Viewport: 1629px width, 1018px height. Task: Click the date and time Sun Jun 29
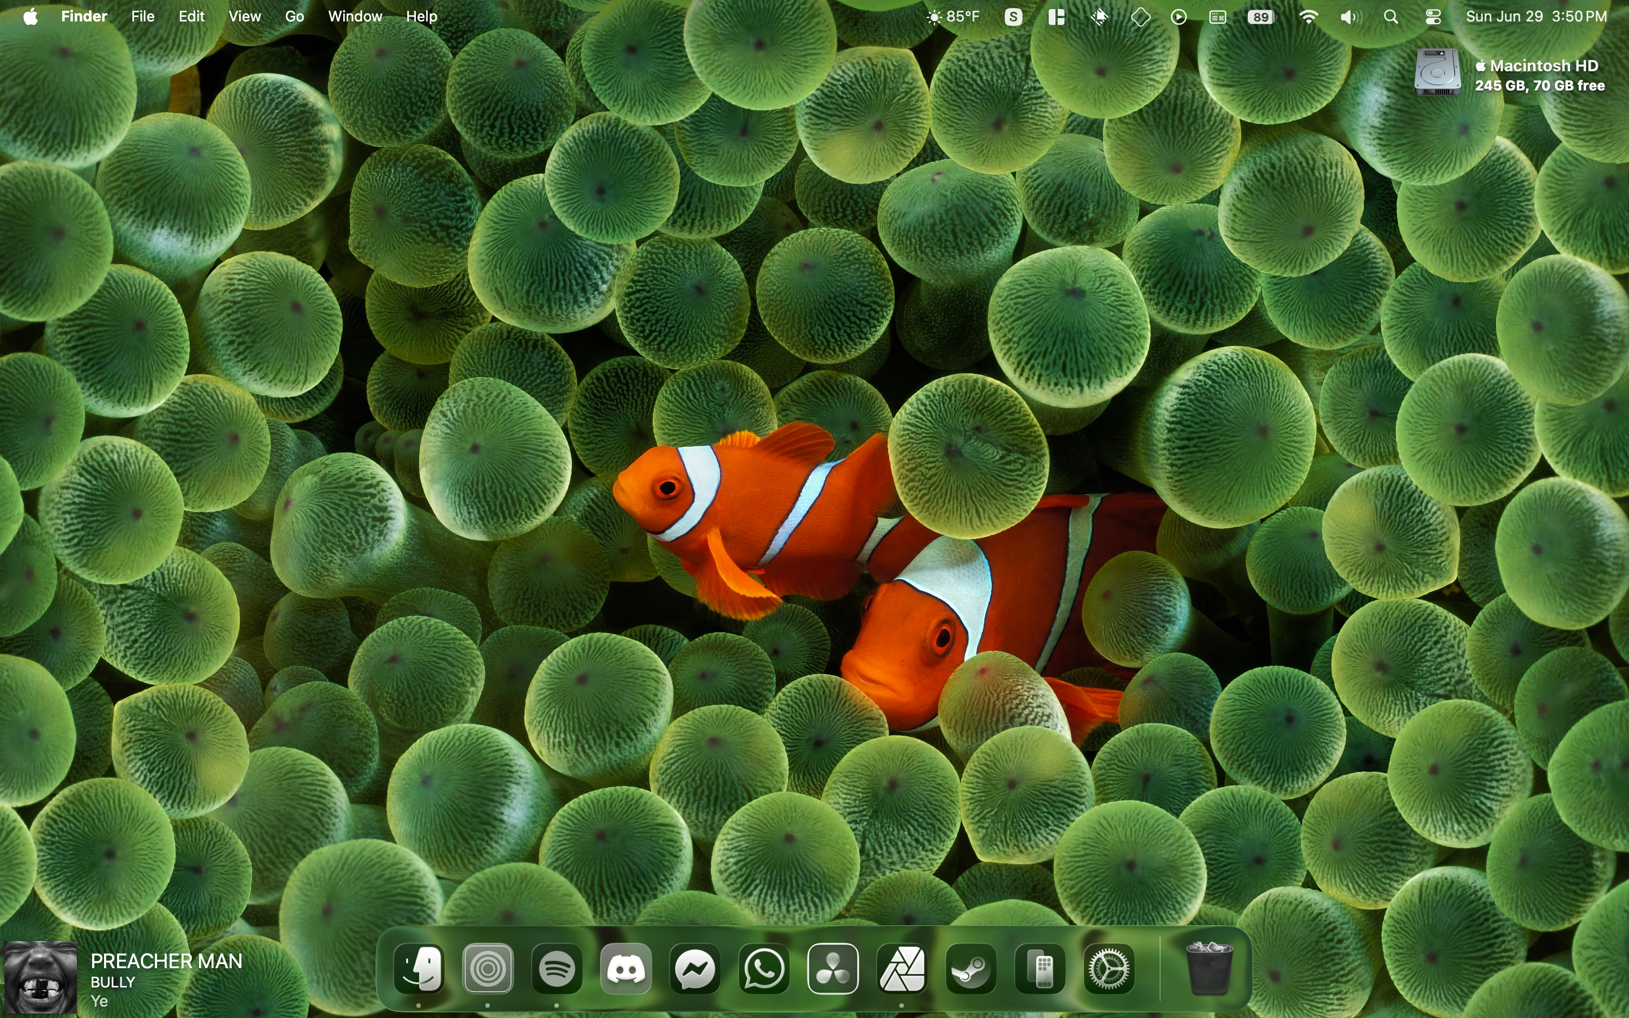point(1536,16)
